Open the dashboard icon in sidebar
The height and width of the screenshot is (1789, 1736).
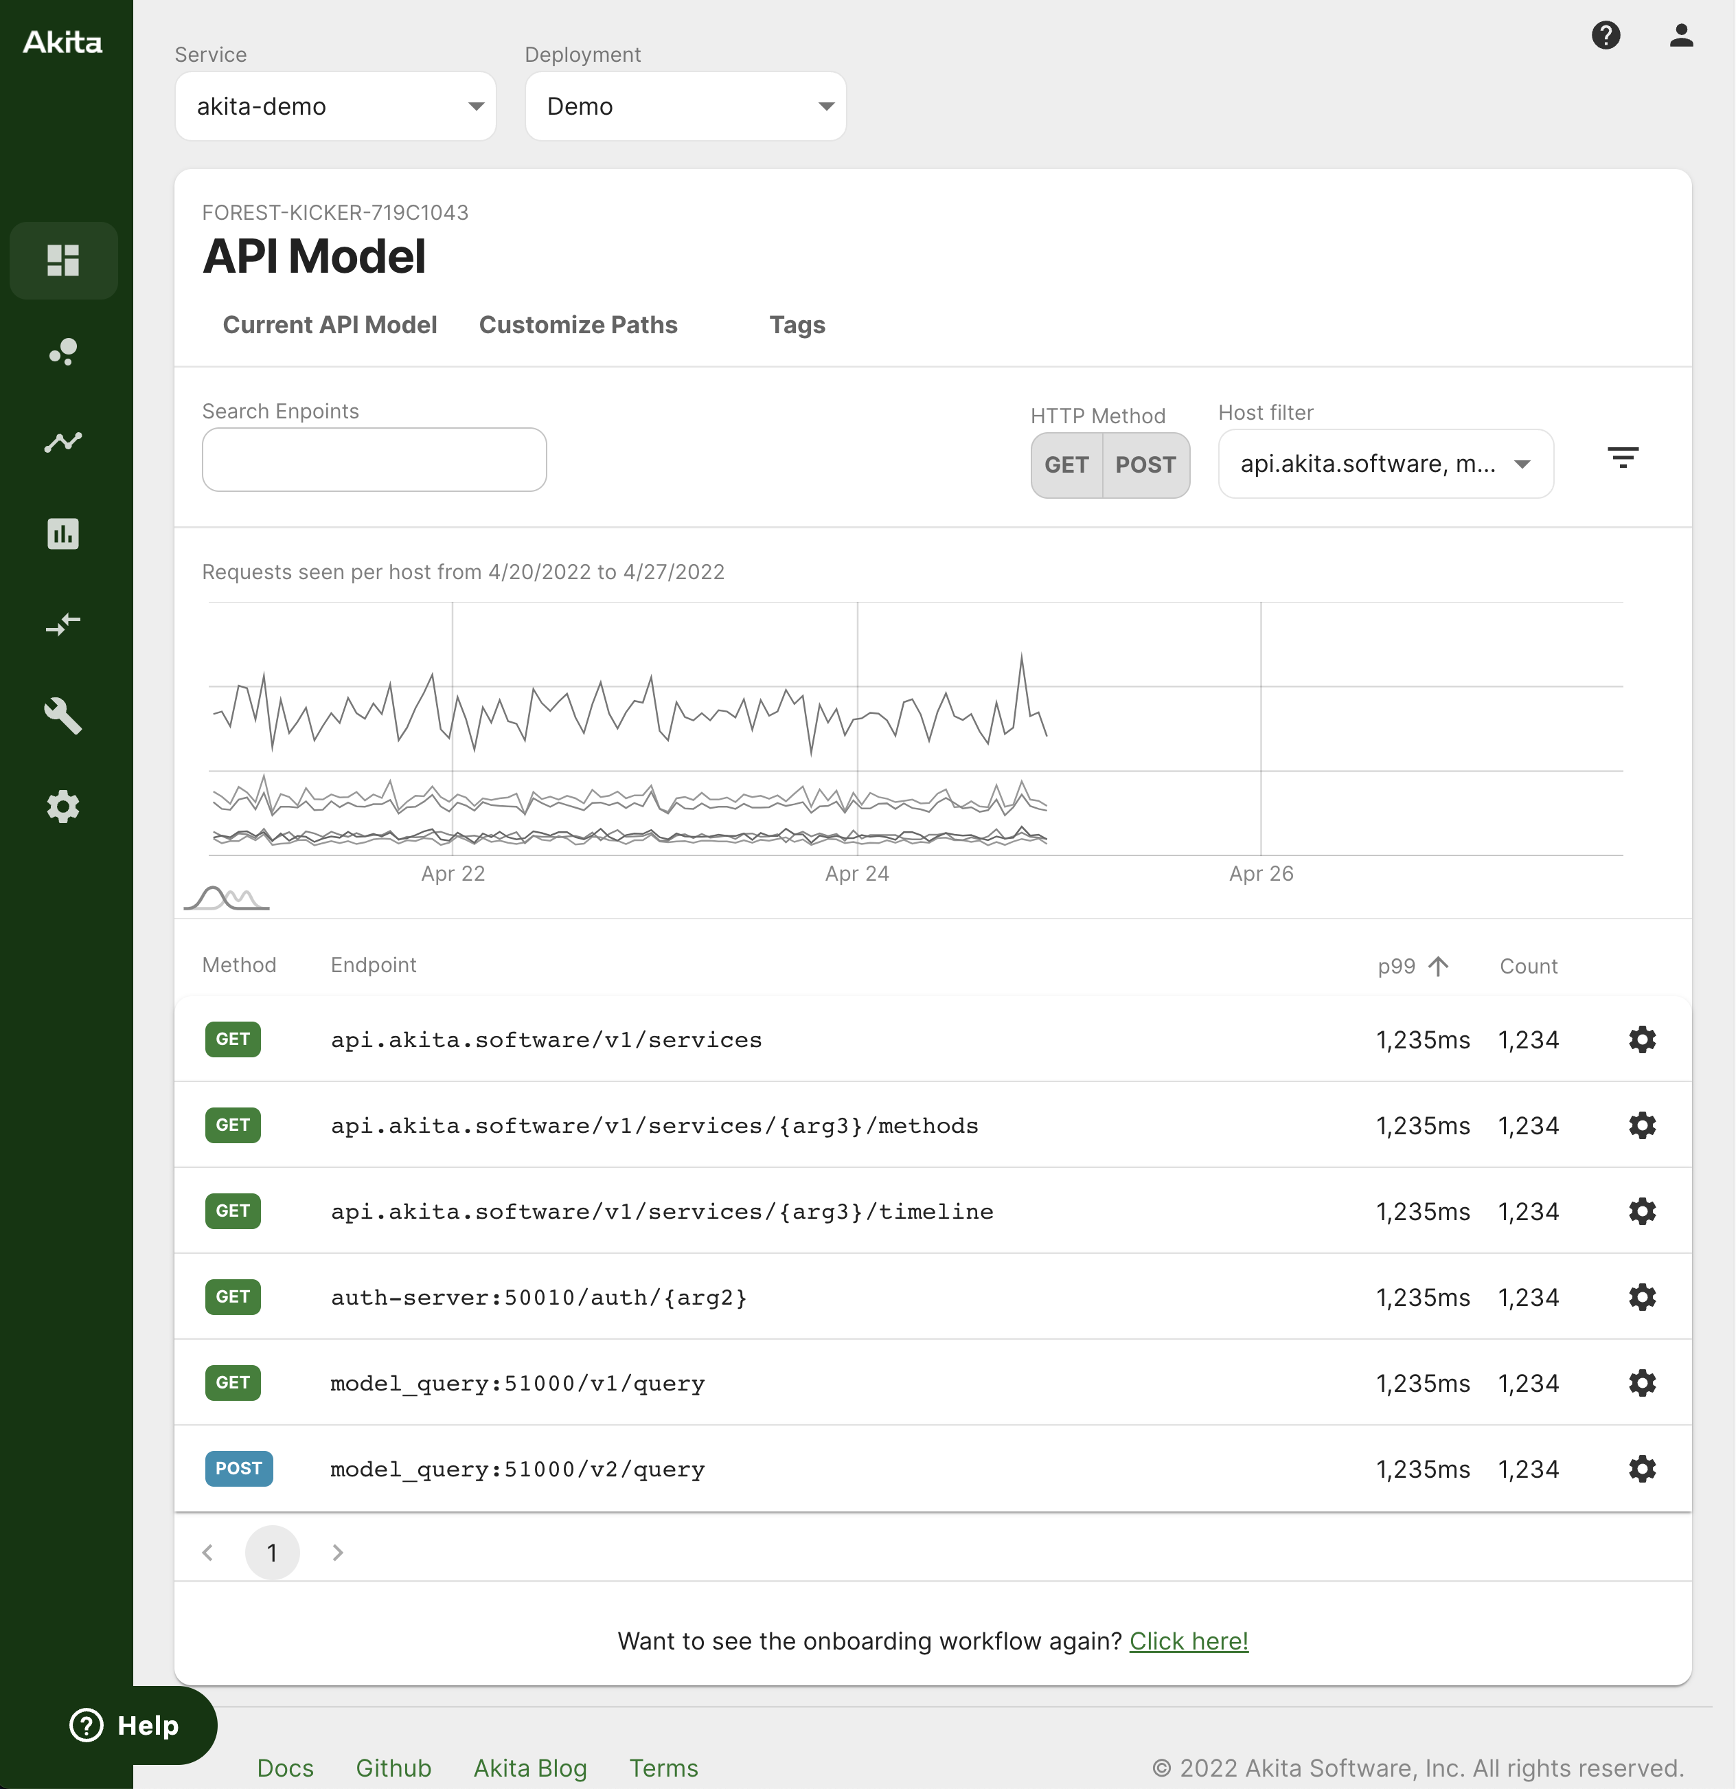coord(63,260)
